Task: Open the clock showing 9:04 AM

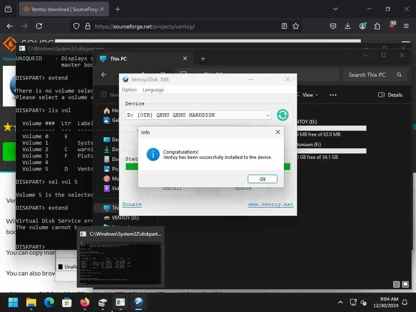Action: [x=386, y=302]
